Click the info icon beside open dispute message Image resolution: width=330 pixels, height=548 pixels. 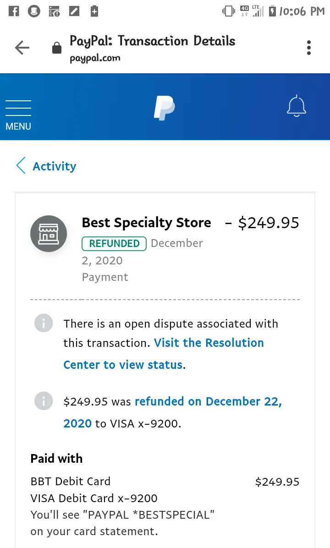coord(44,323)
